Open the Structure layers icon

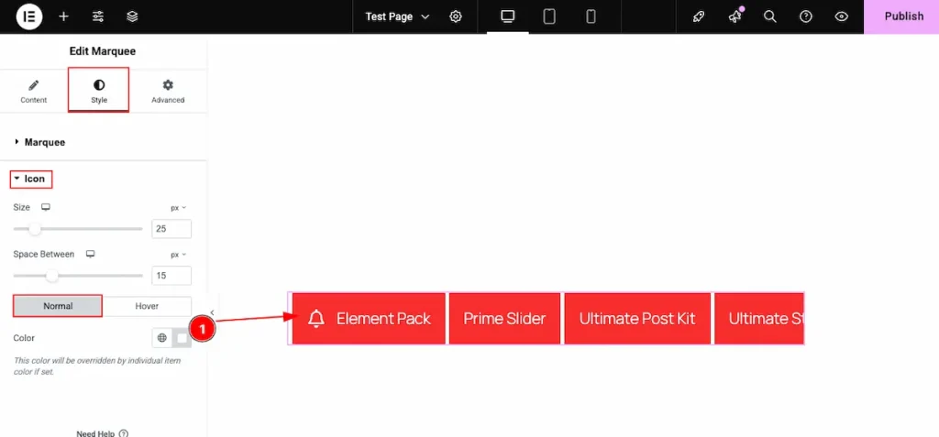[x=132, y=16]
